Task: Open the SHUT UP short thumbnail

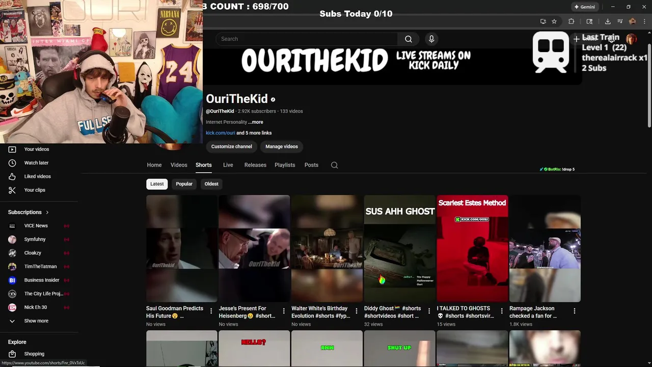Action: click(x=399, y=349)
